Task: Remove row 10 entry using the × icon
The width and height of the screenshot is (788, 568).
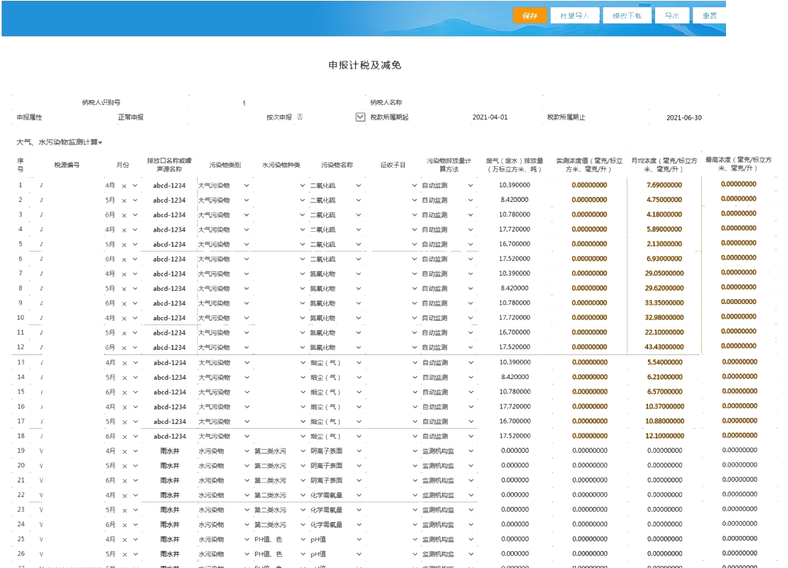Action: coord(123,318)
